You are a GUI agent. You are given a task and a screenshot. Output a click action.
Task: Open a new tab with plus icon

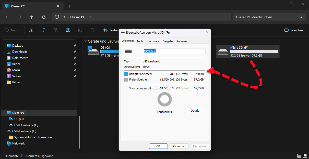(69, 6)
